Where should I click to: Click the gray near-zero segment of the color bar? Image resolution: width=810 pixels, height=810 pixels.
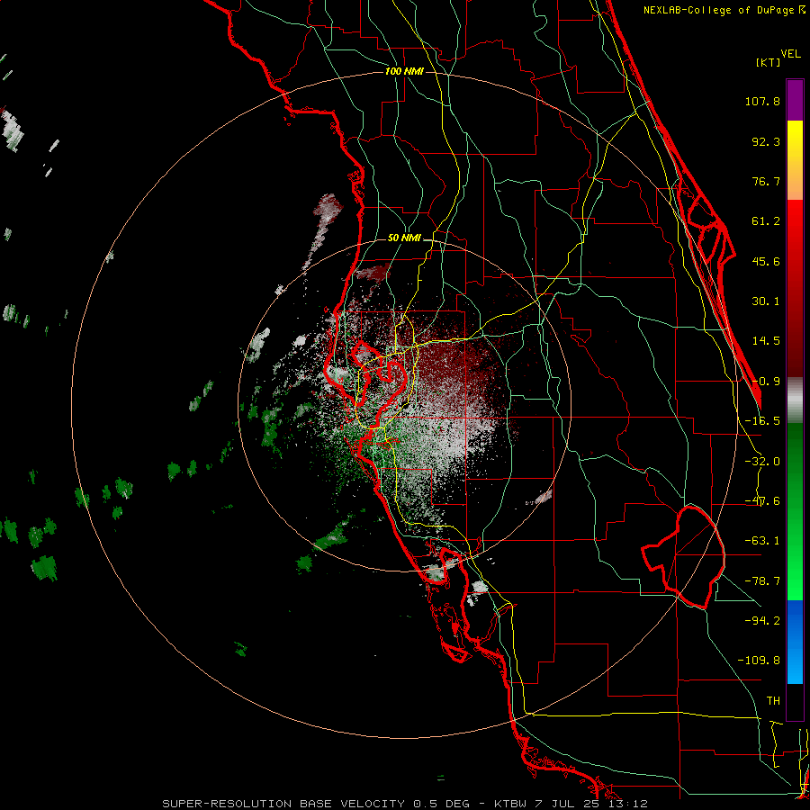(795, 400)
